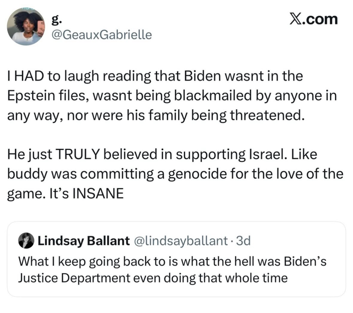
Task: Click the ".com" text in the watermark
Action: pyautogui.click(x=321, y=19)
